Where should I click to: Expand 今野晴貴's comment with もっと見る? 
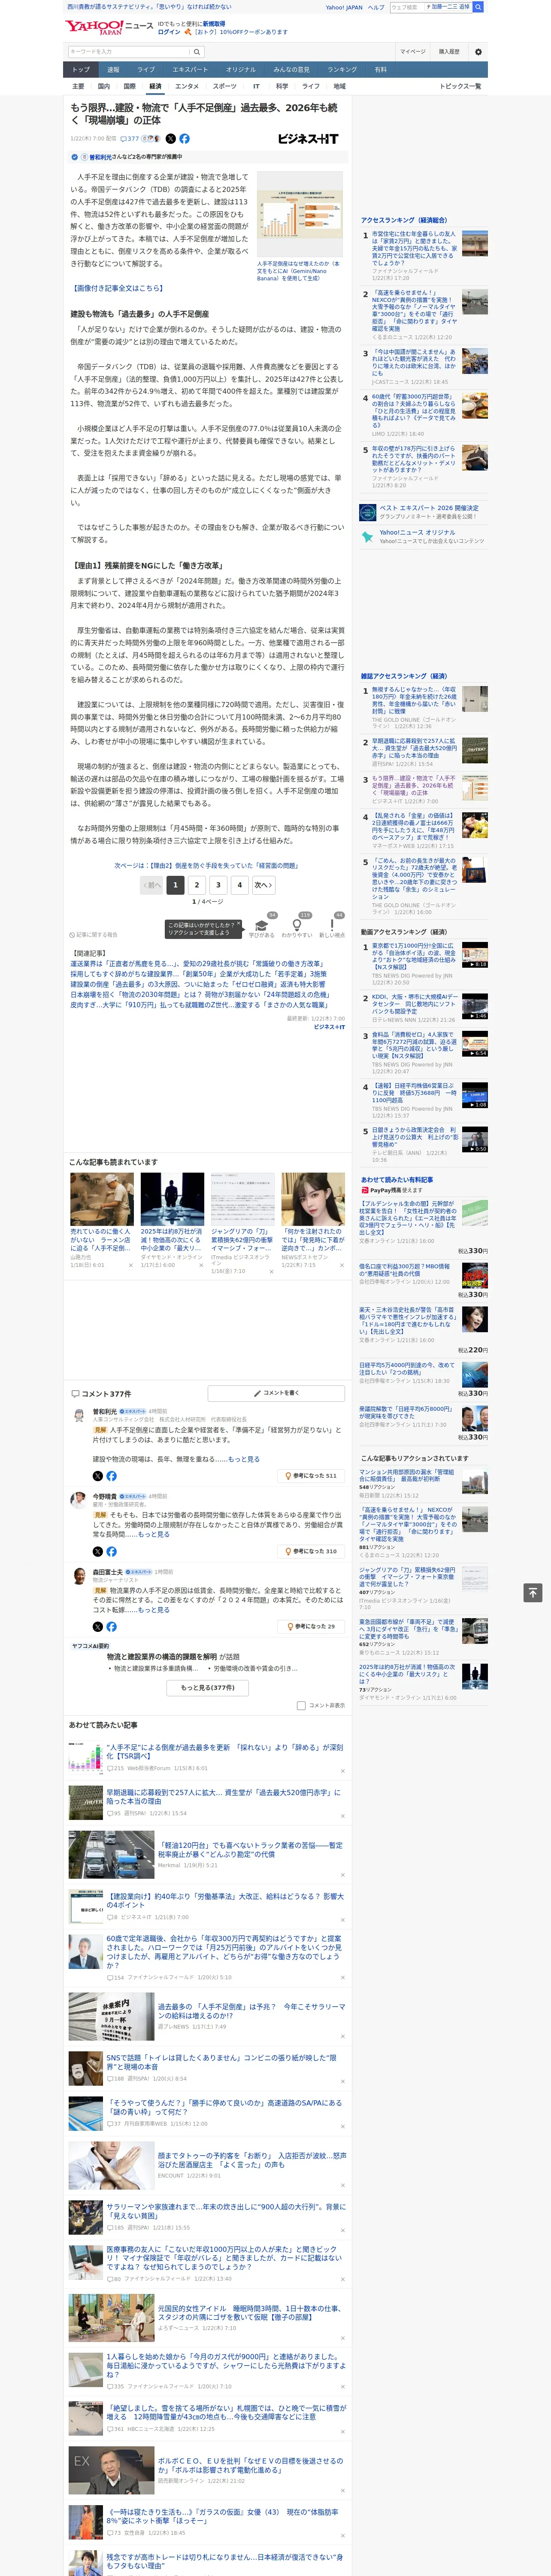pyautogui.click(x=153, y=1535)
